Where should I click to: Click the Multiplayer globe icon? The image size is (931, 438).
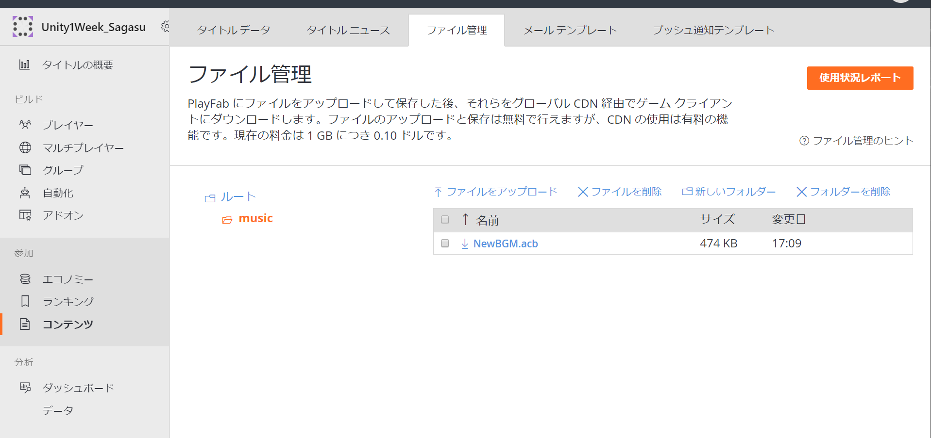click(25, 147)
